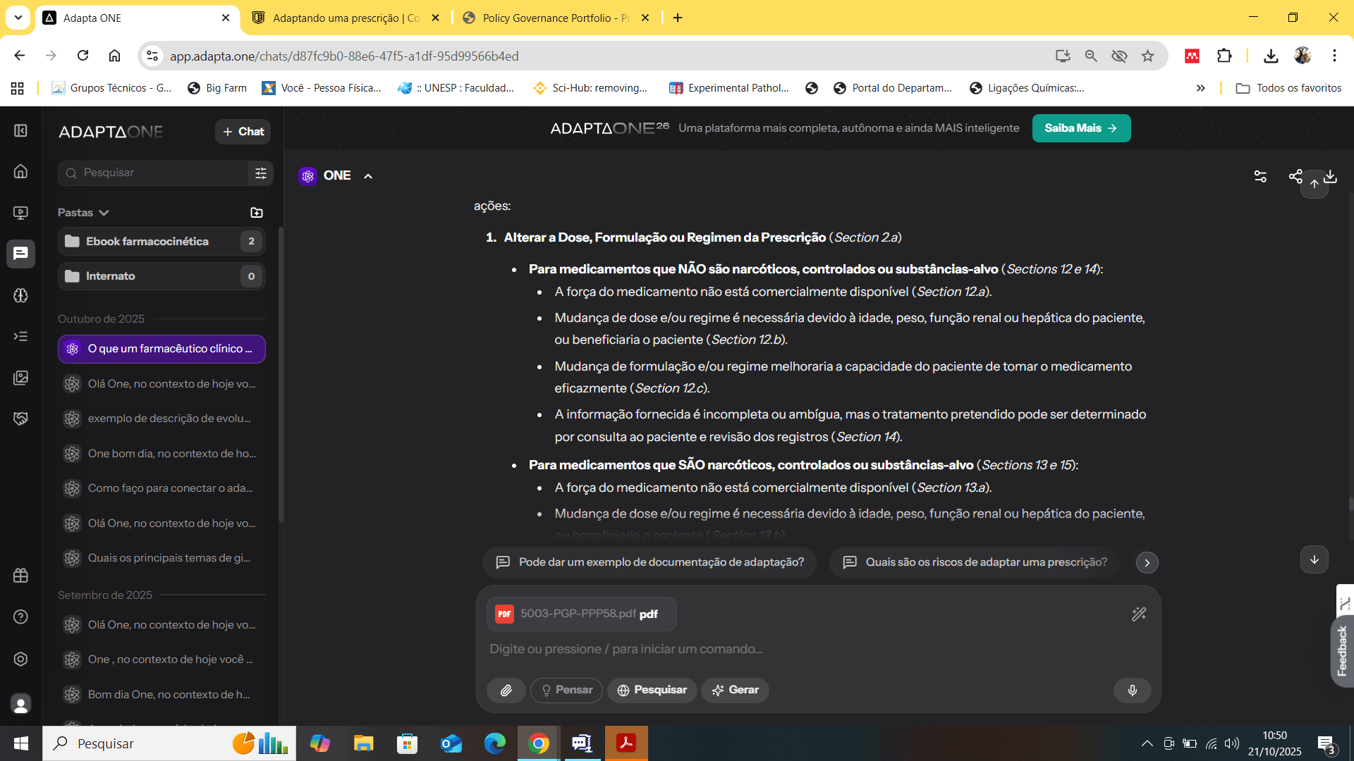This screenshot has width=1354, height=761.
Task: Show next suggested prompts arrow
Action: 1147,562
